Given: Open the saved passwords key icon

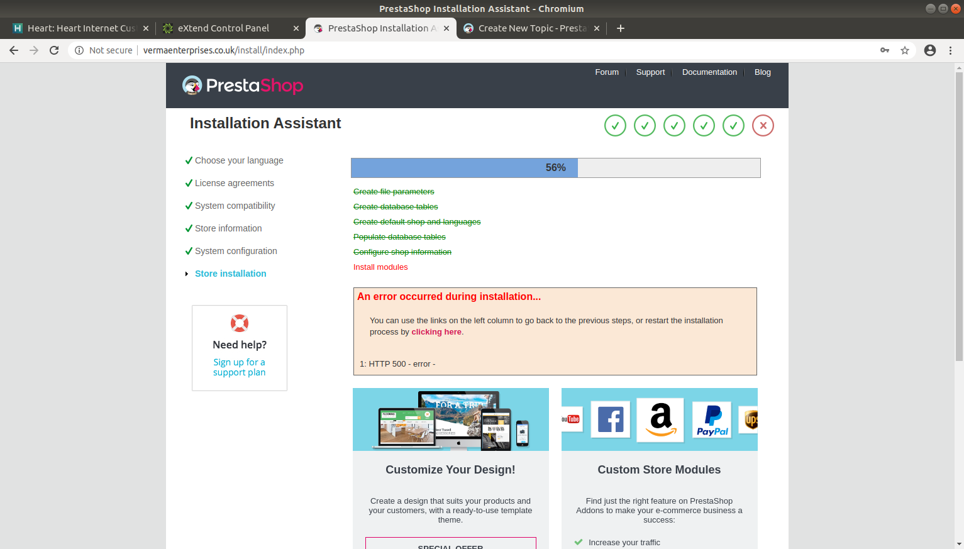Looking at the screenshot, I should 885,50.
